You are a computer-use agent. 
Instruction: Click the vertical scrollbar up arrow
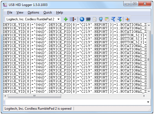click(149, 25)
